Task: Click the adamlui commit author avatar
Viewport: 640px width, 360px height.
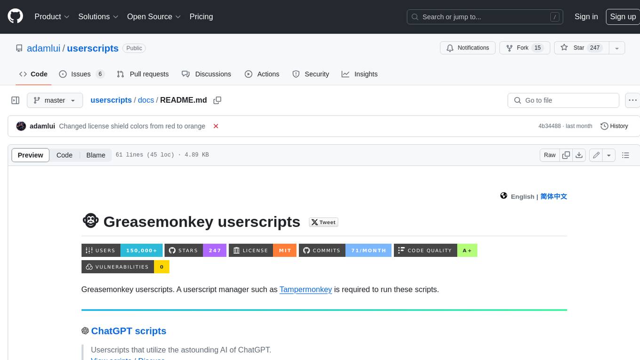Action: pos(21,126)
